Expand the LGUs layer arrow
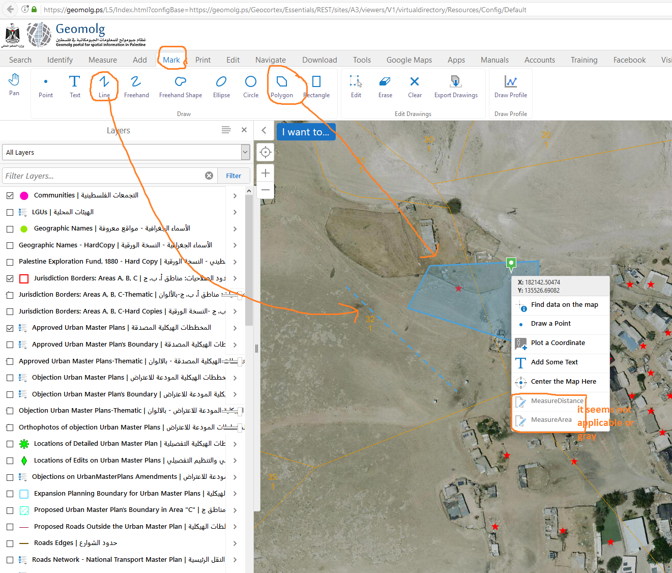This screenshot has width=672, height=573. pyautogui.click(x=235, y=212)
